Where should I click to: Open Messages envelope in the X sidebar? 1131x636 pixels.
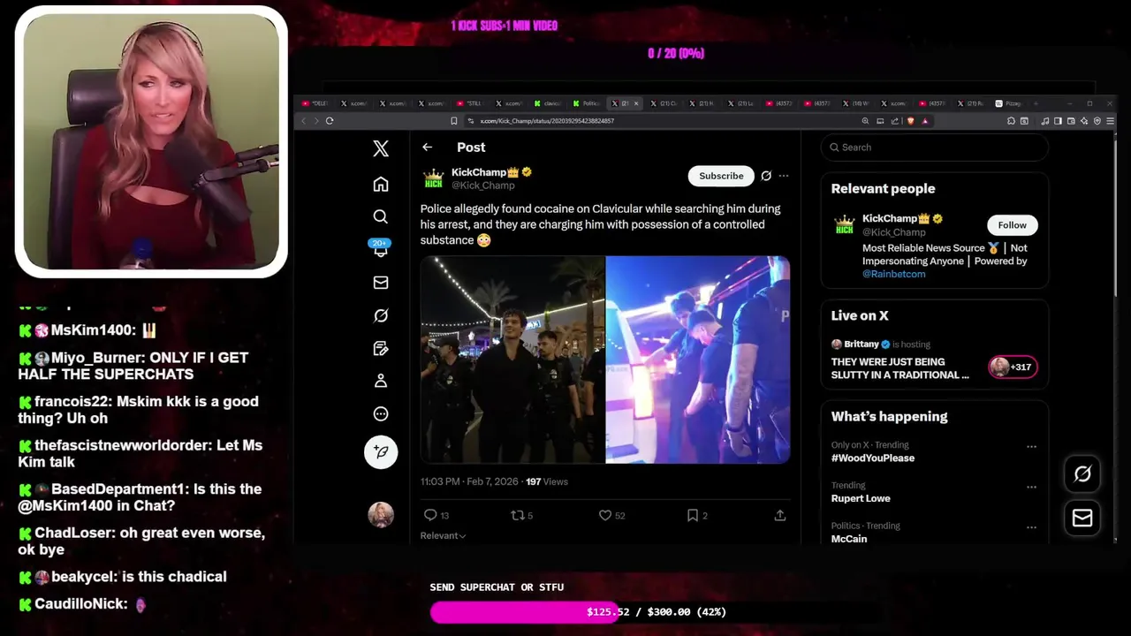point(381,283)
